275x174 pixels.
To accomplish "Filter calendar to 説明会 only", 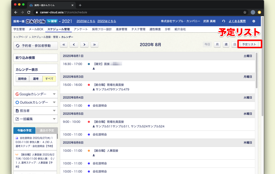I will [22, 79].
